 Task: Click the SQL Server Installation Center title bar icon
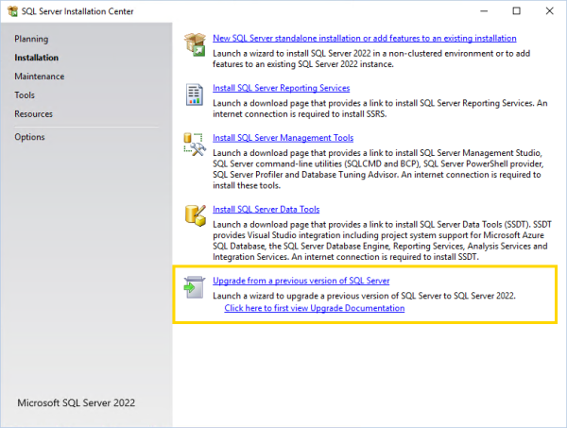[12, 11]
